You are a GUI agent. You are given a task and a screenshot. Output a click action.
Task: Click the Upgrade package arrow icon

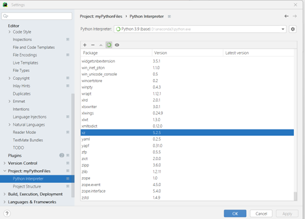[101, 45]
